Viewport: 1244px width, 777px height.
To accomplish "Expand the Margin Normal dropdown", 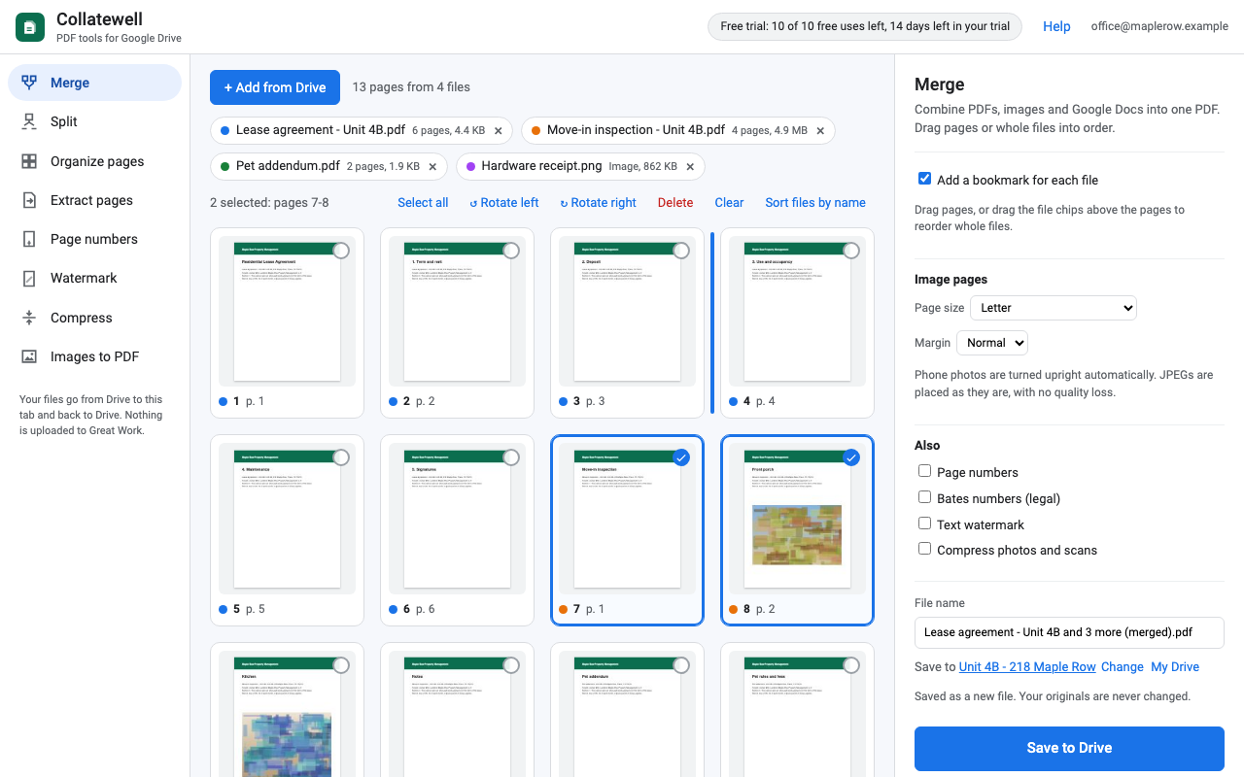I will click(992, 343).
